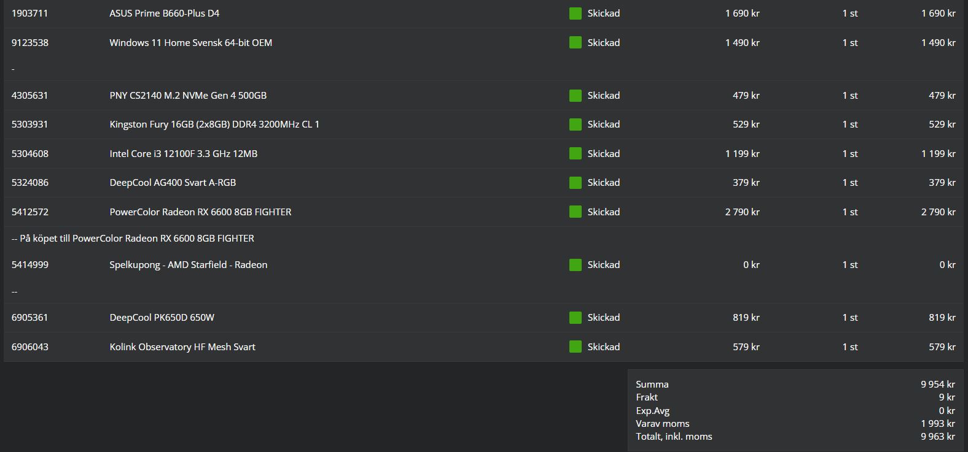Click the quantity '1 st' in the Intel Core i3 row
968x452 pixels.
[850, 153]
